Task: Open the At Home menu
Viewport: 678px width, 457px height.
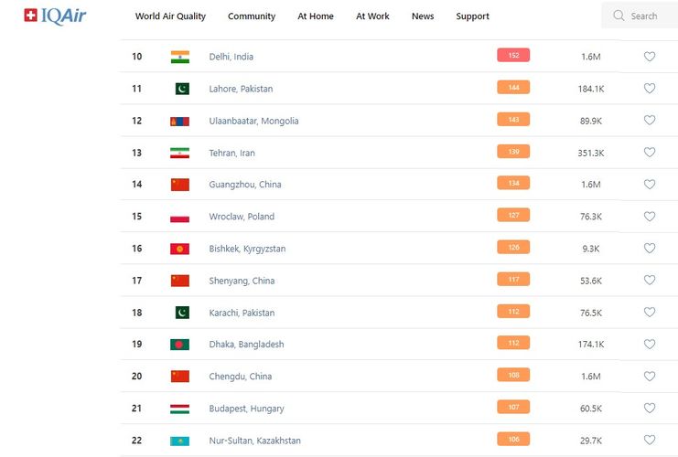Action: 316,16
